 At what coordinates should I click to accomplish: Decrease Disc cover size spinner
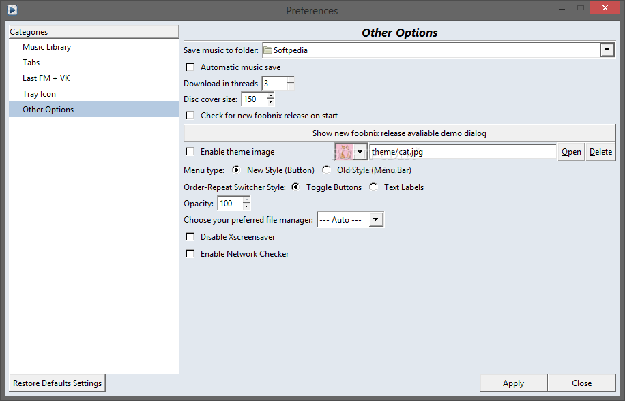(x=270, y=102)
